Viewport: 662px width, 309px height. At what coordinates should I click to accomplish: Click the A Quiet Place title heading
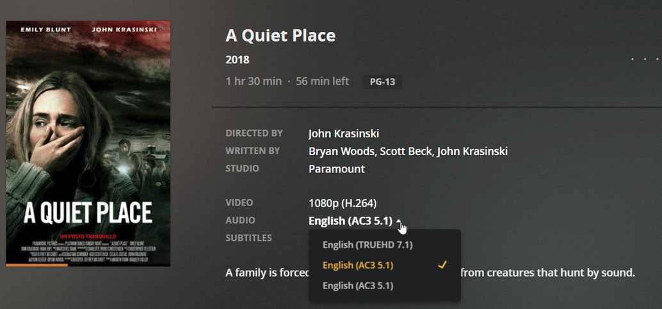280,36
